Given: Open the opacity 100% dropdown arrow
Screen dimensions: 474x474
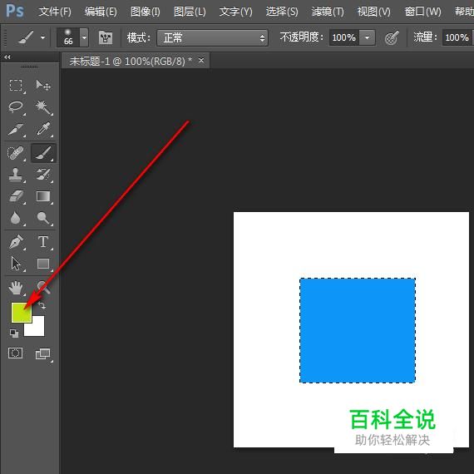Looking at the screenshot, I should tap(367, 37).
